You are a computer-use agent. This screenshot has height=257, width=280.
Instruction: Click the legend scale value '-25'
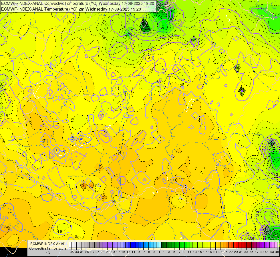97,252
